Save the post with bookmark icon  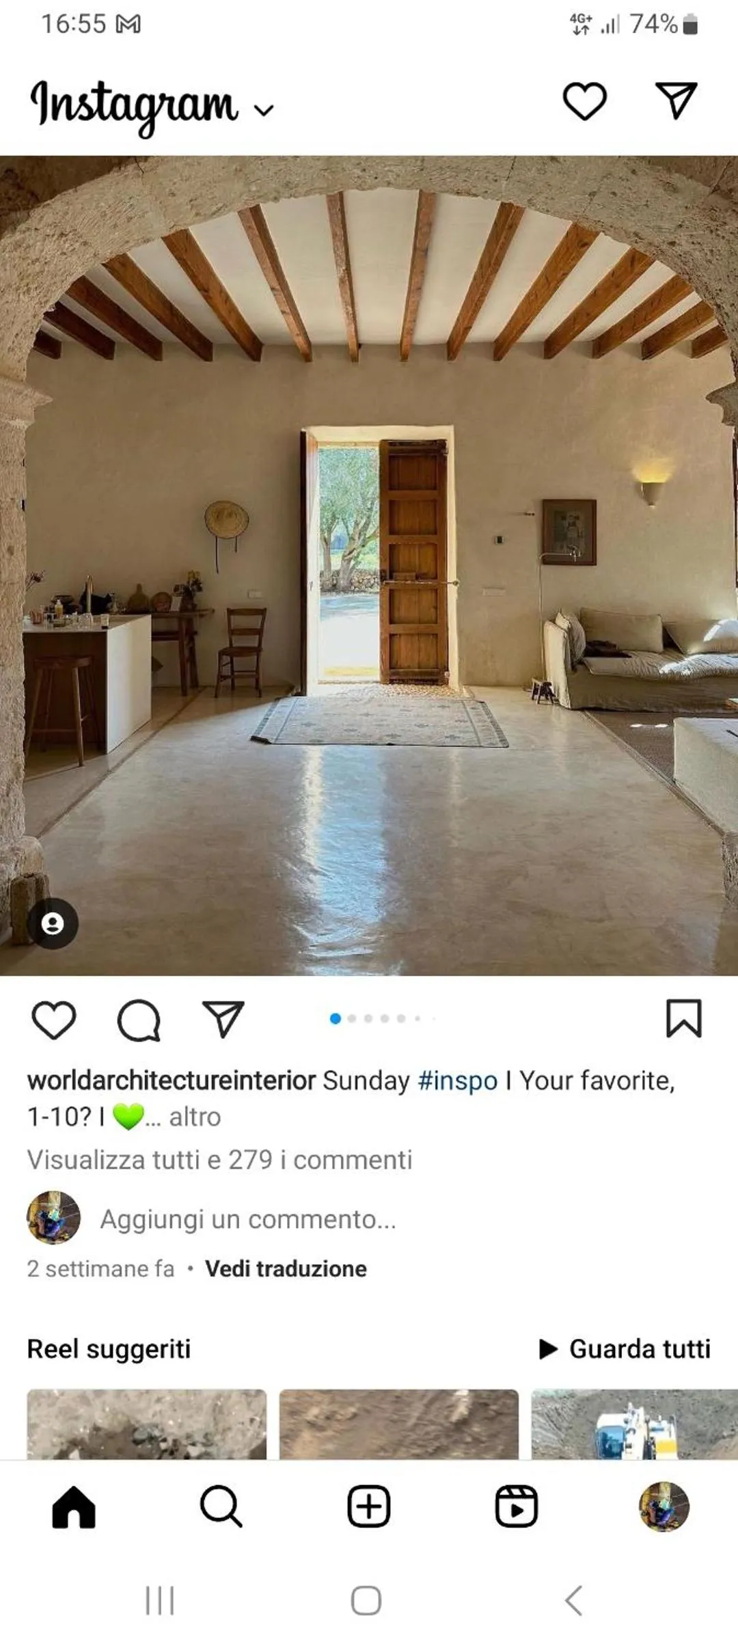684,1018
